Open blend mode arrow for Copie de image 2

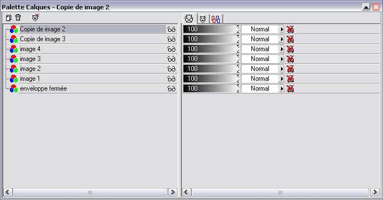click(x=282, y=30)
